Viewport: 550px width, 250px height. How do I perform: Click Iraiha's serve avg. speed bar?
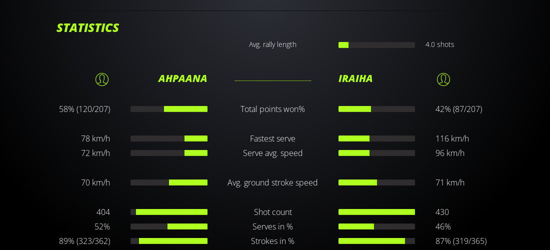376,153
